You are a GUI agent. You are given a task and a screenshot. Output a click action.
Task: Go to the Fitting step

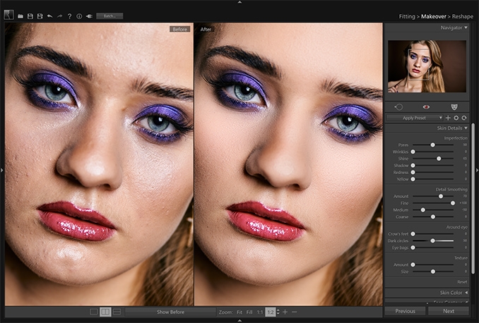click(x=407, y=16)
